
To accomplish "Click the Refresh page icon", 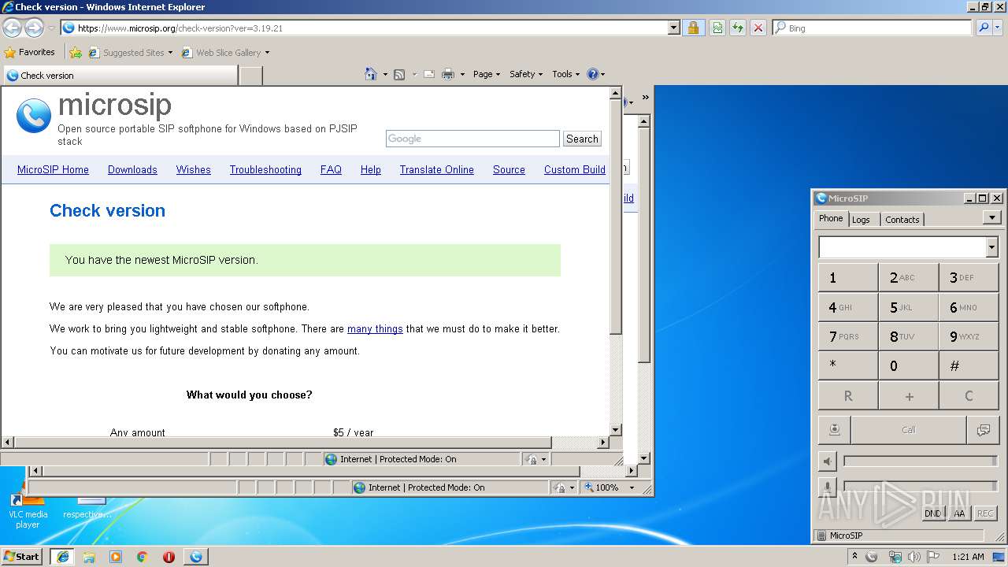I will (x=738, y=28).
